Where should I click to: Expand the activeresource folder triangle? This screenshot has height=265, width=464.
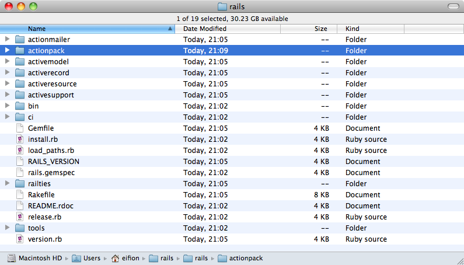8,83
